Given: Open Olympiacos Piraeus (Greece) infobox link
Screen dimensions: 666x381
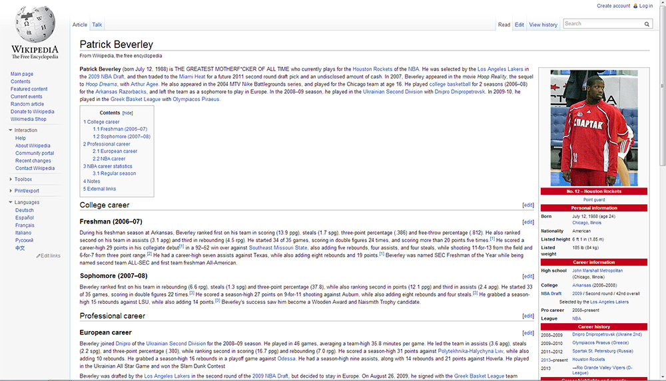Looking at the screenshot, I should pos(600,343).
